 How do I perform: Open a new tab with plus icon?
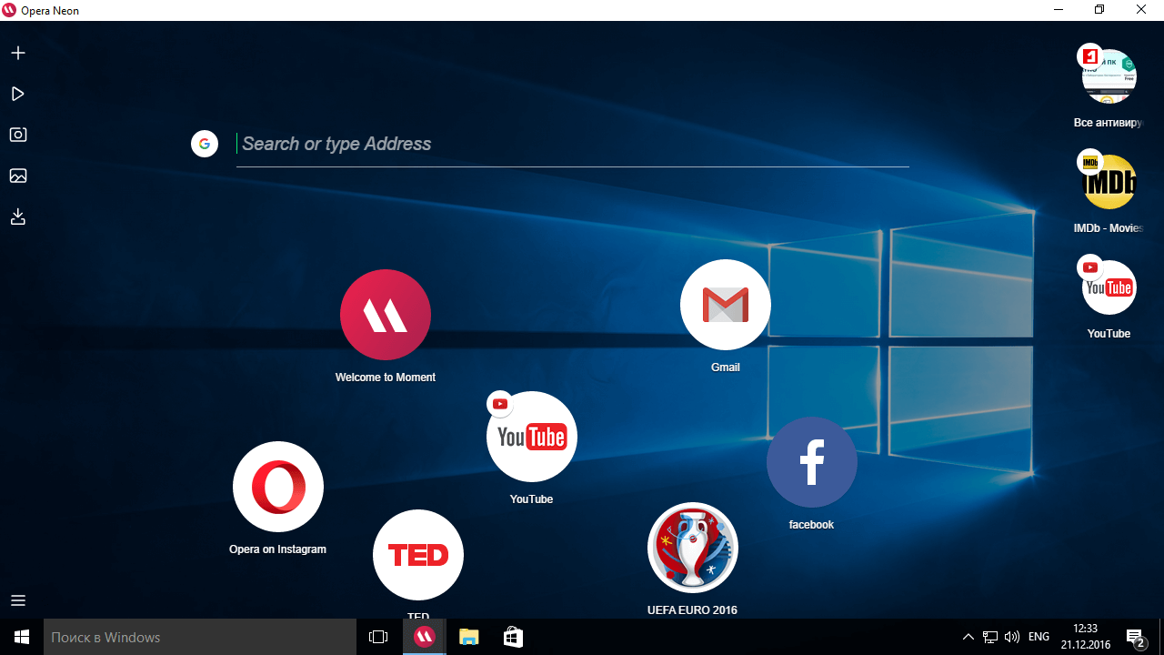(18, 53)
